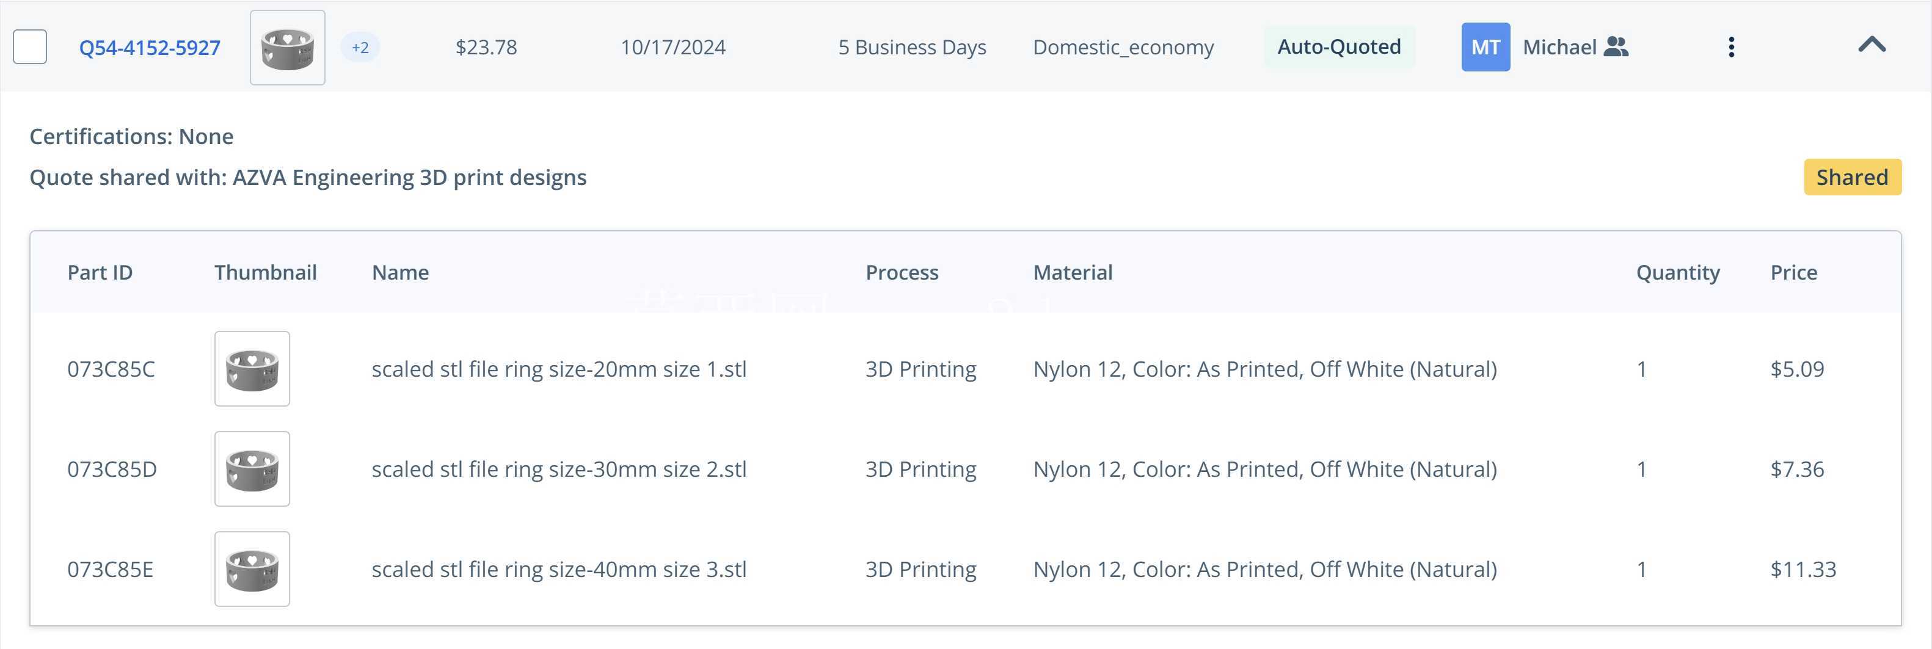This screenshot has height=649, width=1932.
Task: Click Nylon 12 material for part 073C85E
Action: tap(1264, 569)
